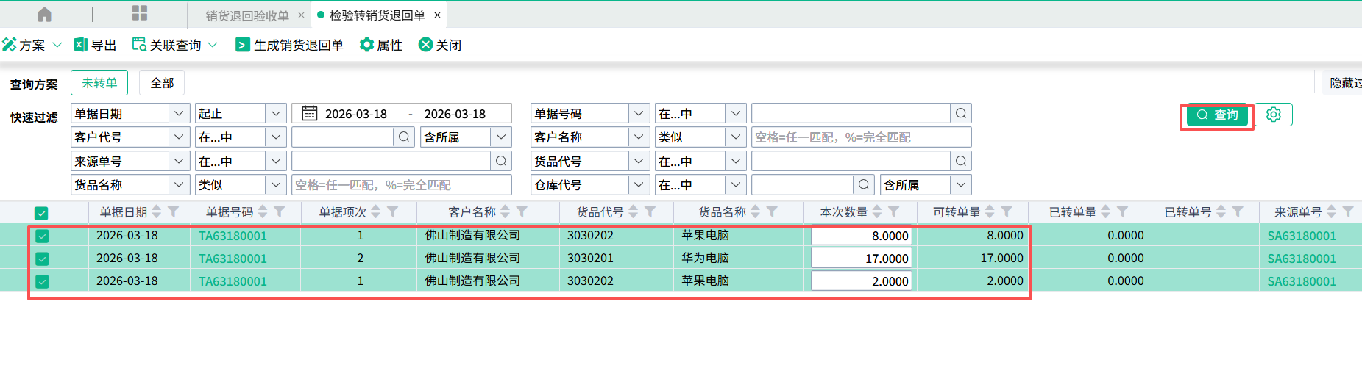The height and width of the screenshot is (376, 1362).
Task: Switch to the 销货退回验收单 tab
Action: [x=247, y=15]
